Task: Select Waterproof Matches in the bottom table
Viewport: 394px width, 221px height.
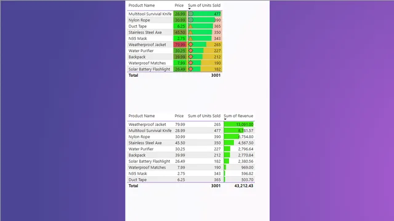Action: [147, 168]
